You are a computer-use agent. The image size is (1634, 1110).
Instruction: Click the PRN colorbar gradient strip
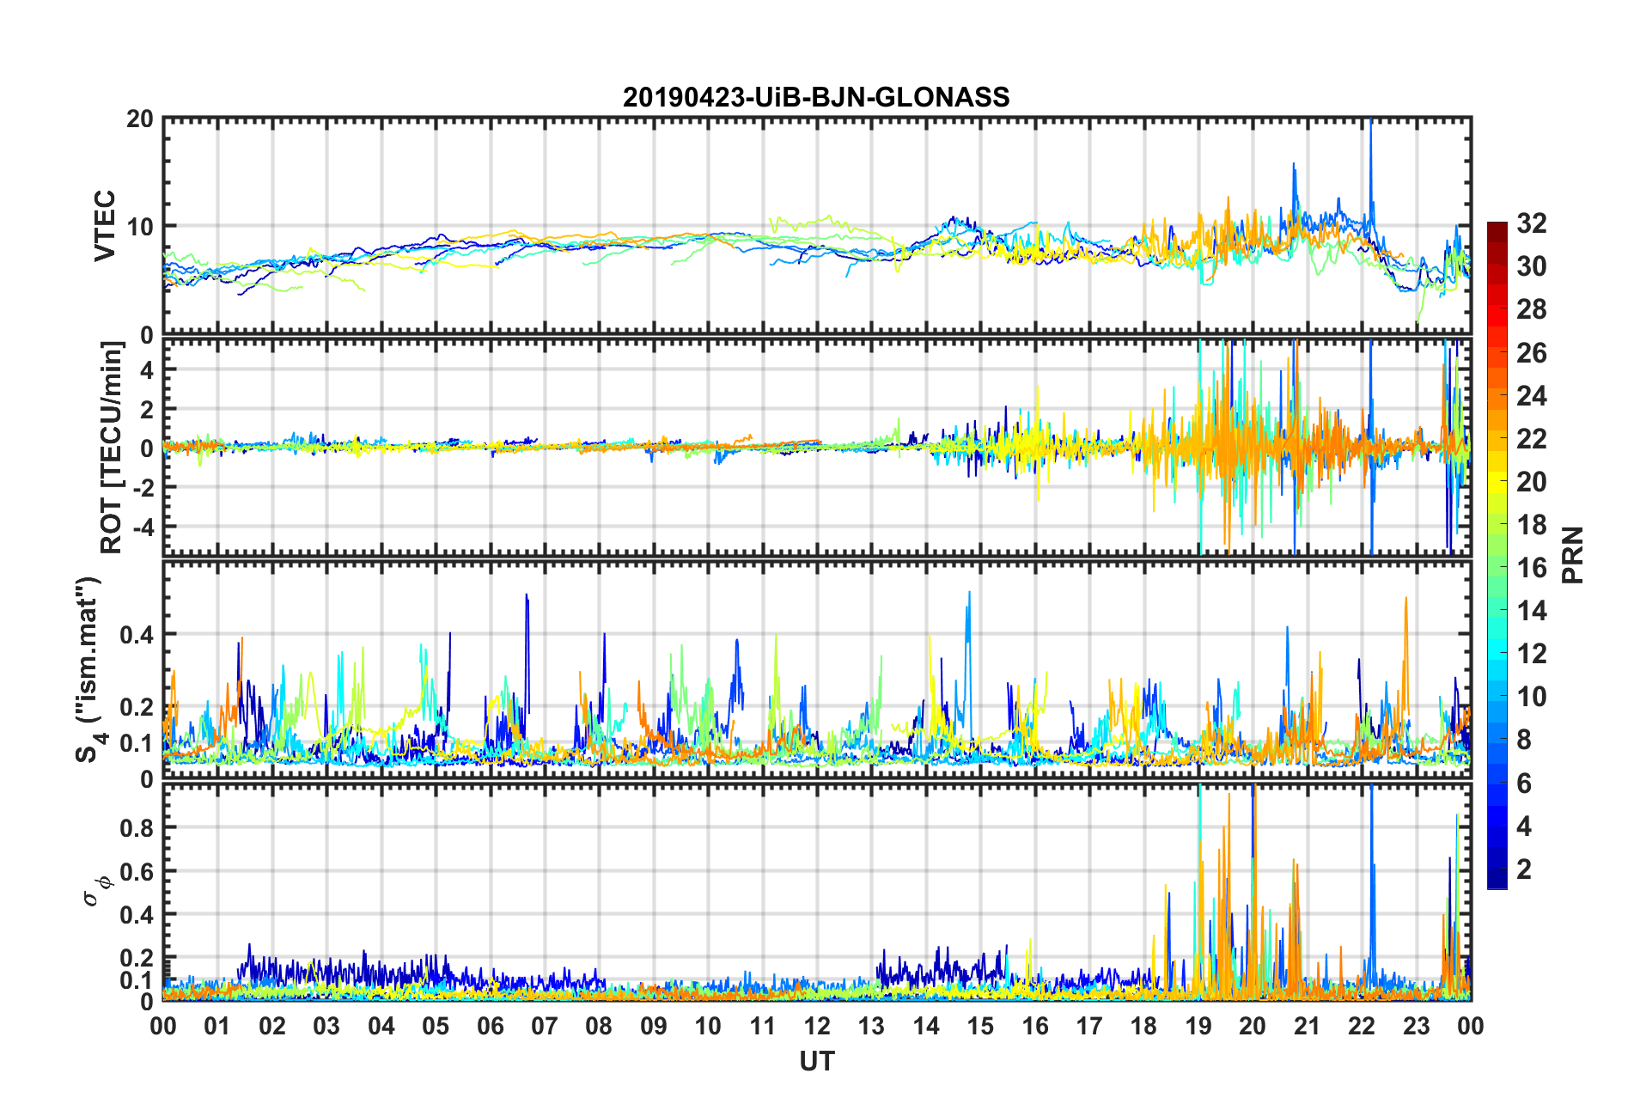click(1497, 555)
